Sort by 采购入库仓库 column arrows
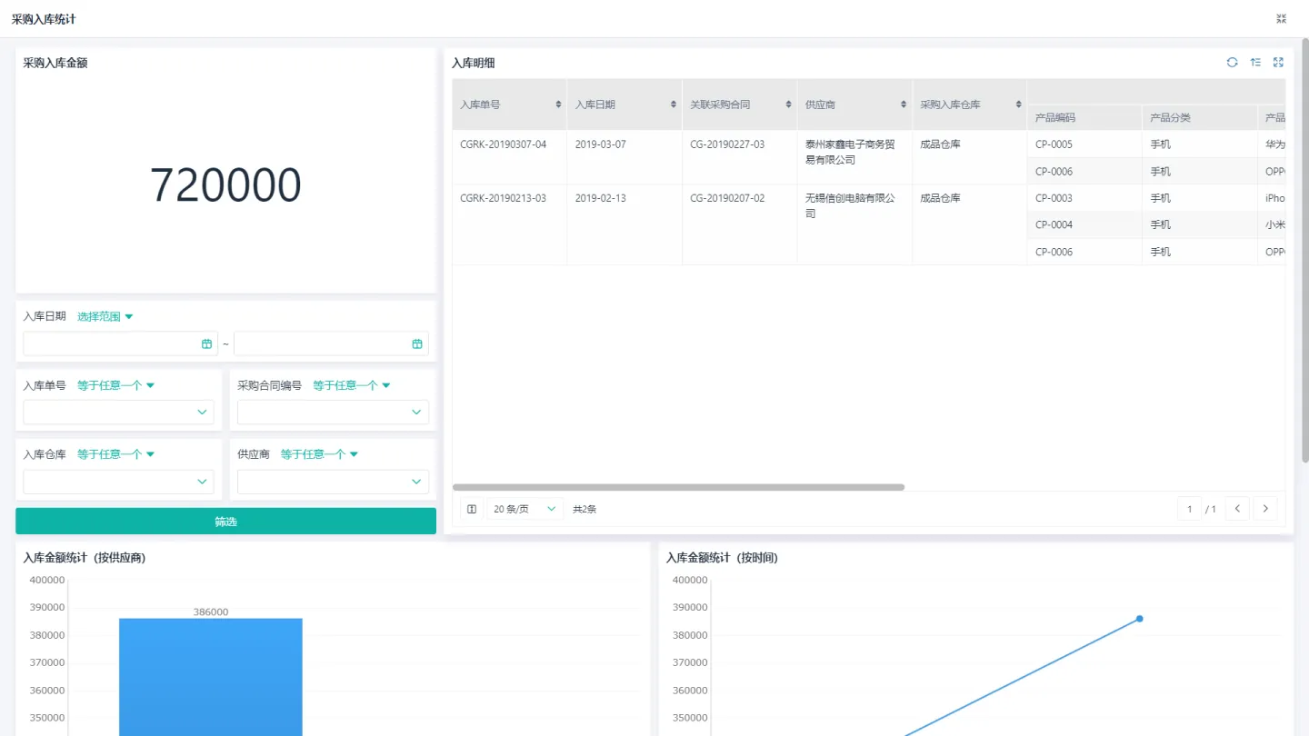Screen dimensions: 1309x736 click(1018, 104)
